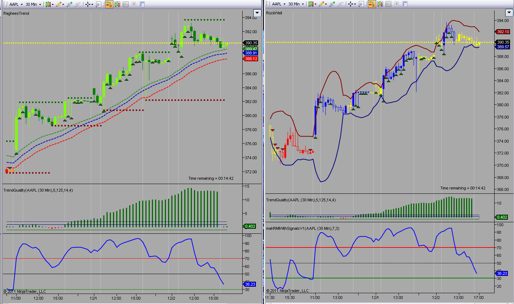Select the Zoom Frame magnifier on RockWell chart

[361, 4]
